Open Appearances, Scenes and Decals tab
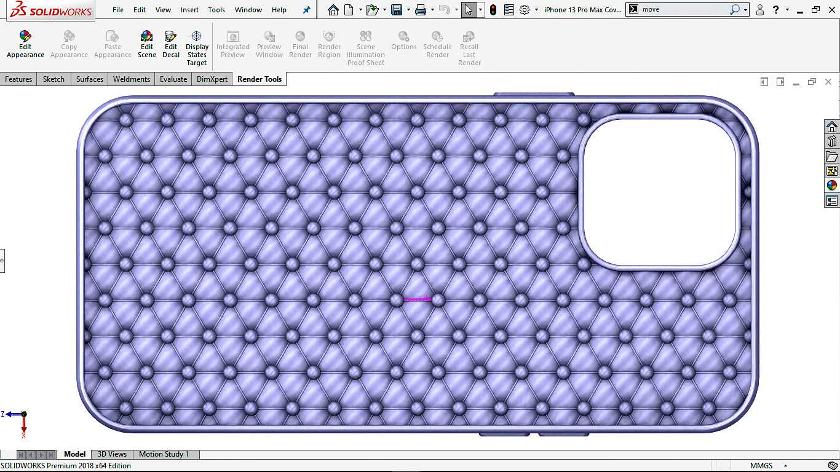 [x=832, y=186]
